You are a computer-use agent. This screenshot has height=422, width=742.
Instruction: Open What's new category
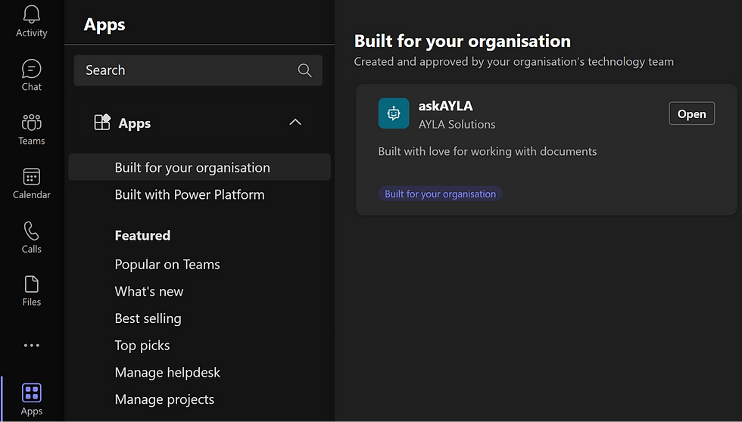click(x=148, y=292)
